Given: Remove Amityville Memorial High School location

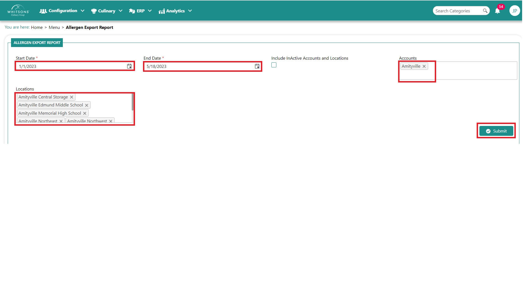Looking at the screenshot, I should (85, 113).
